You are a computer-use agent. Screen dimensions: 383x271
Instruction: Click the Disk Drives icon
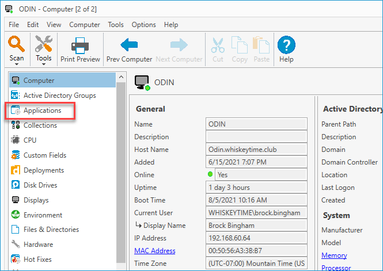(x=16, y=185)
